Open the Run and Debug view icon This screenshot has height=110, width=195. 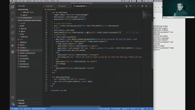click(12, 26)
